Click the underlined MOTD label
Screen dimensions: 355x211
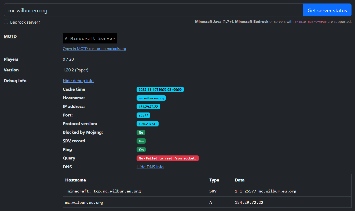coord(10,36)
